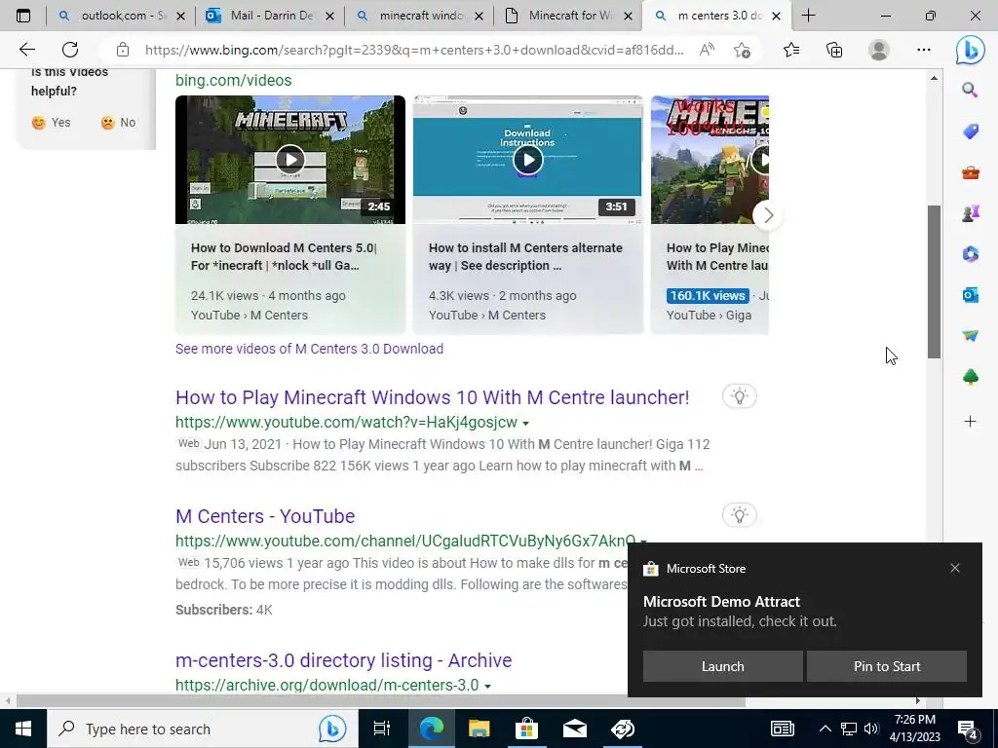Open sidebar Microsoft 365 icon

pos(970,254)
